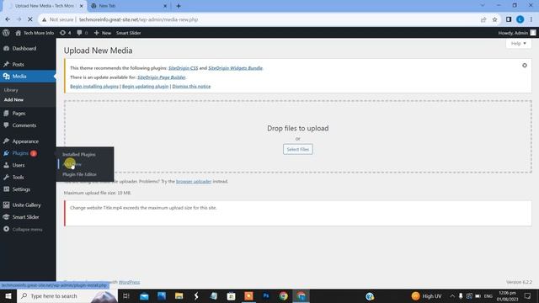Close the Upload New Media tab
Image resolution: width=539 pixels, height=303 pixels.
(82, 6)
